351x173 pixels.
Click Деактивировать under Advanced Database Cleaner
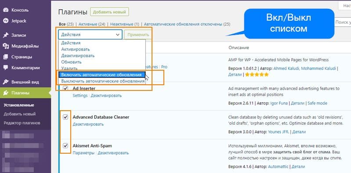88,124
